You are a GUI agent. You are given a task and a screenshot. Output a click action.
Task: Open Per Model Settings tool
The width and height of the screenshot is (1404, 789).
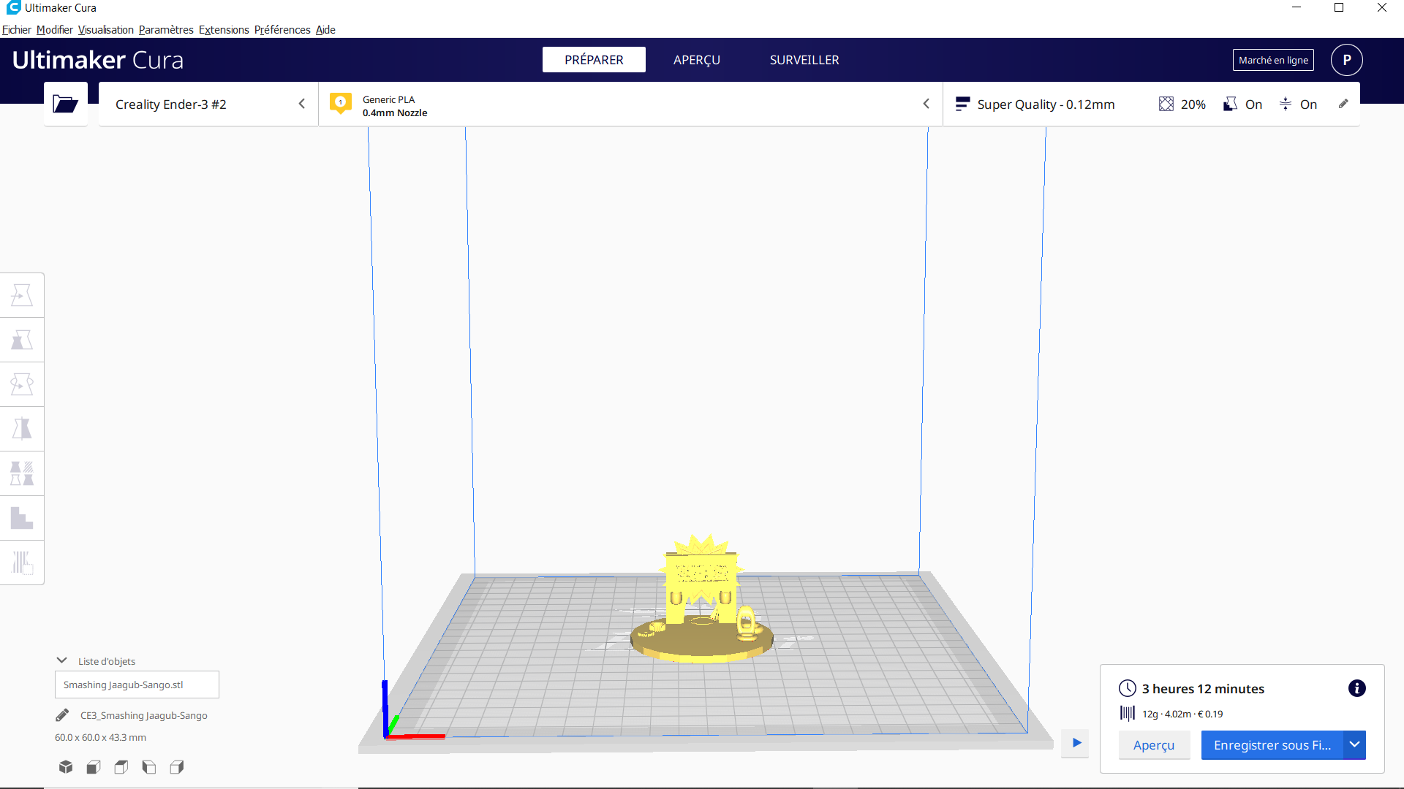[22, 473]
